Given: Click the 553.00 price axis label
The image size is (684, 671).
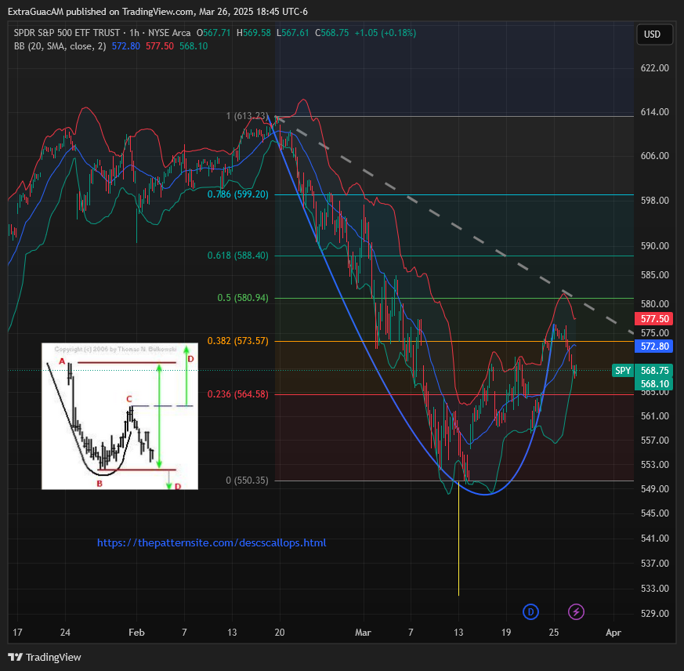Looking at the screenshot, I should [x=654, y=465].
